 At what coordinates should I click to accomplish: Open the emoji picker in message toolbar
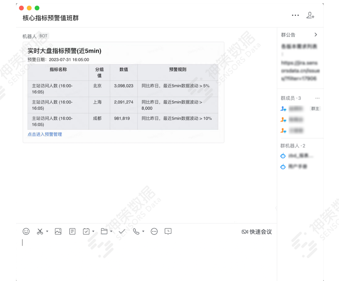26,231
